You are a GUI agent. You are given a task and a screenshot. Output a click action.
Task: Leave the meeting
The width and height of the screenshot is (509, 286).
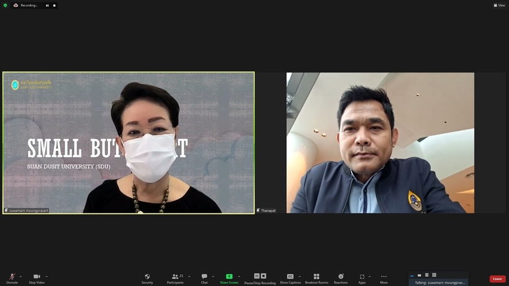[x=497, y=279]
